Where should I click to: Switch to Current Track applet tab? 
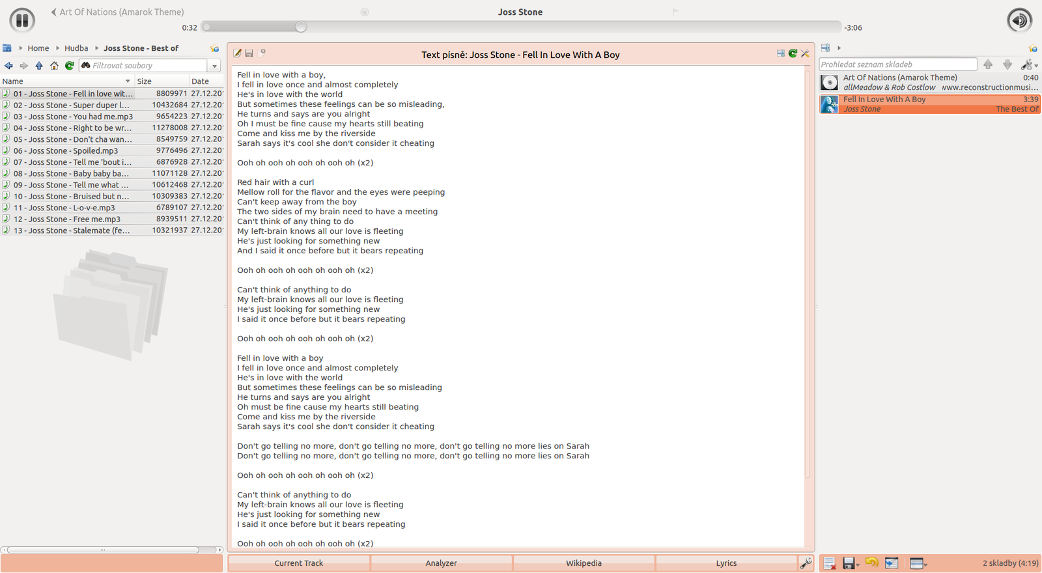point(299,563)
